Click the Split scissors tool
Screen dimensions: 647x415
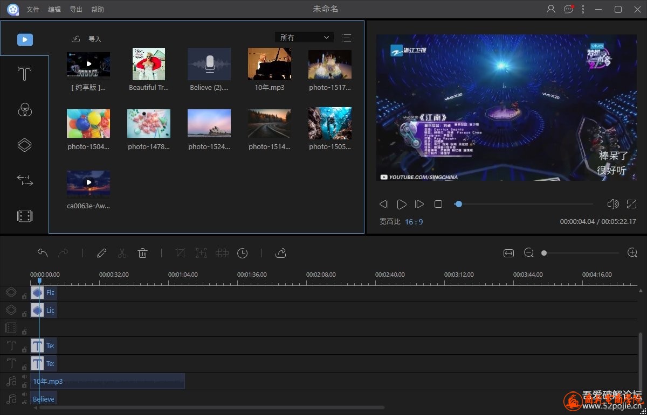point(122,253)
